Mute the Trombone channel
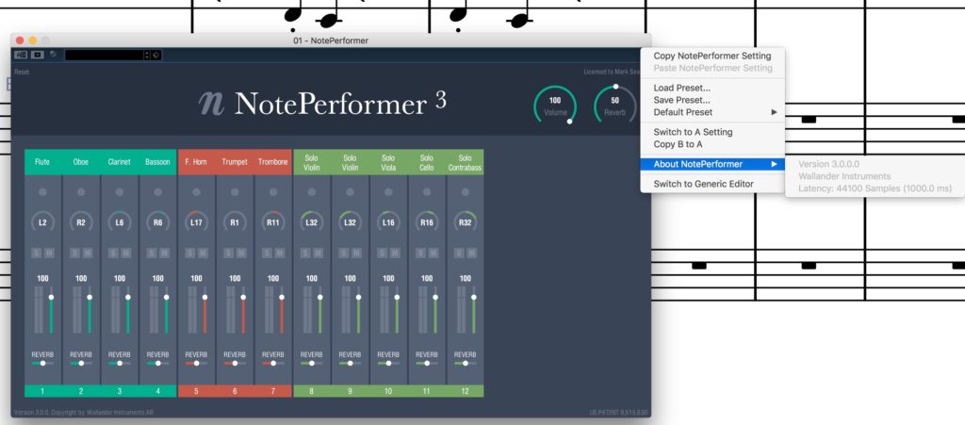This screenshot has width=965, height=425. (280, 253)
